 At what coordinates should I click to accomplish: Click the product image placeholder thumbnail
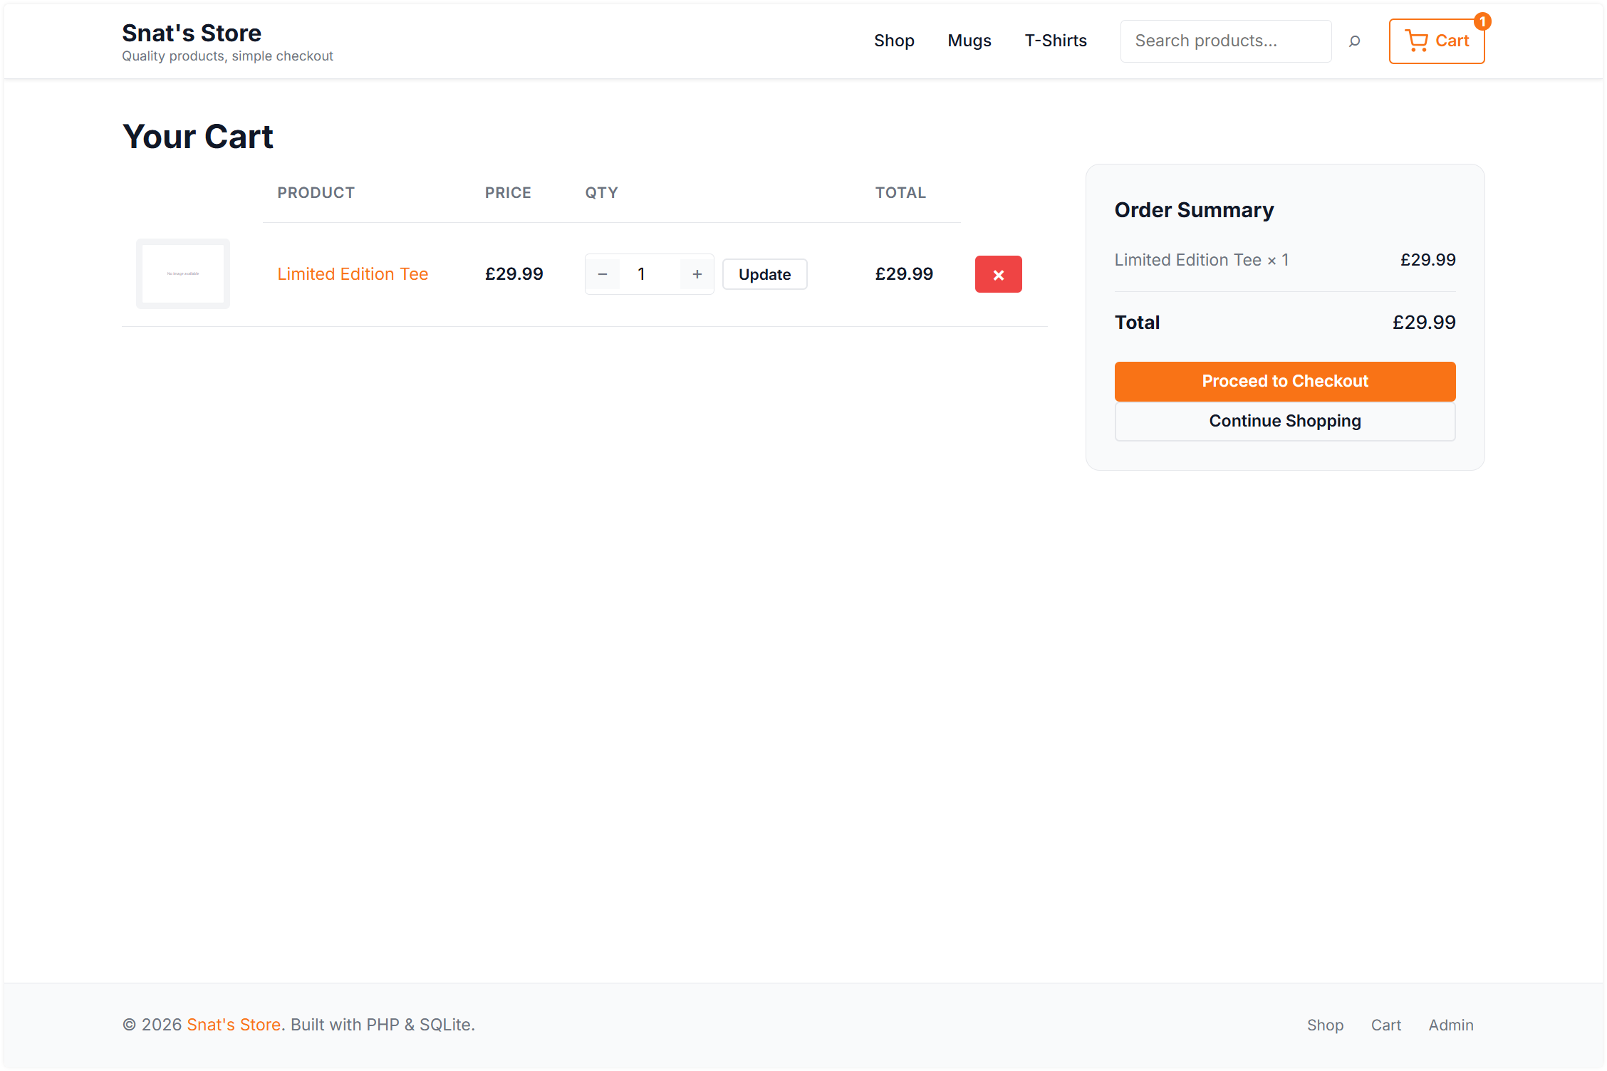click(182, 273)
